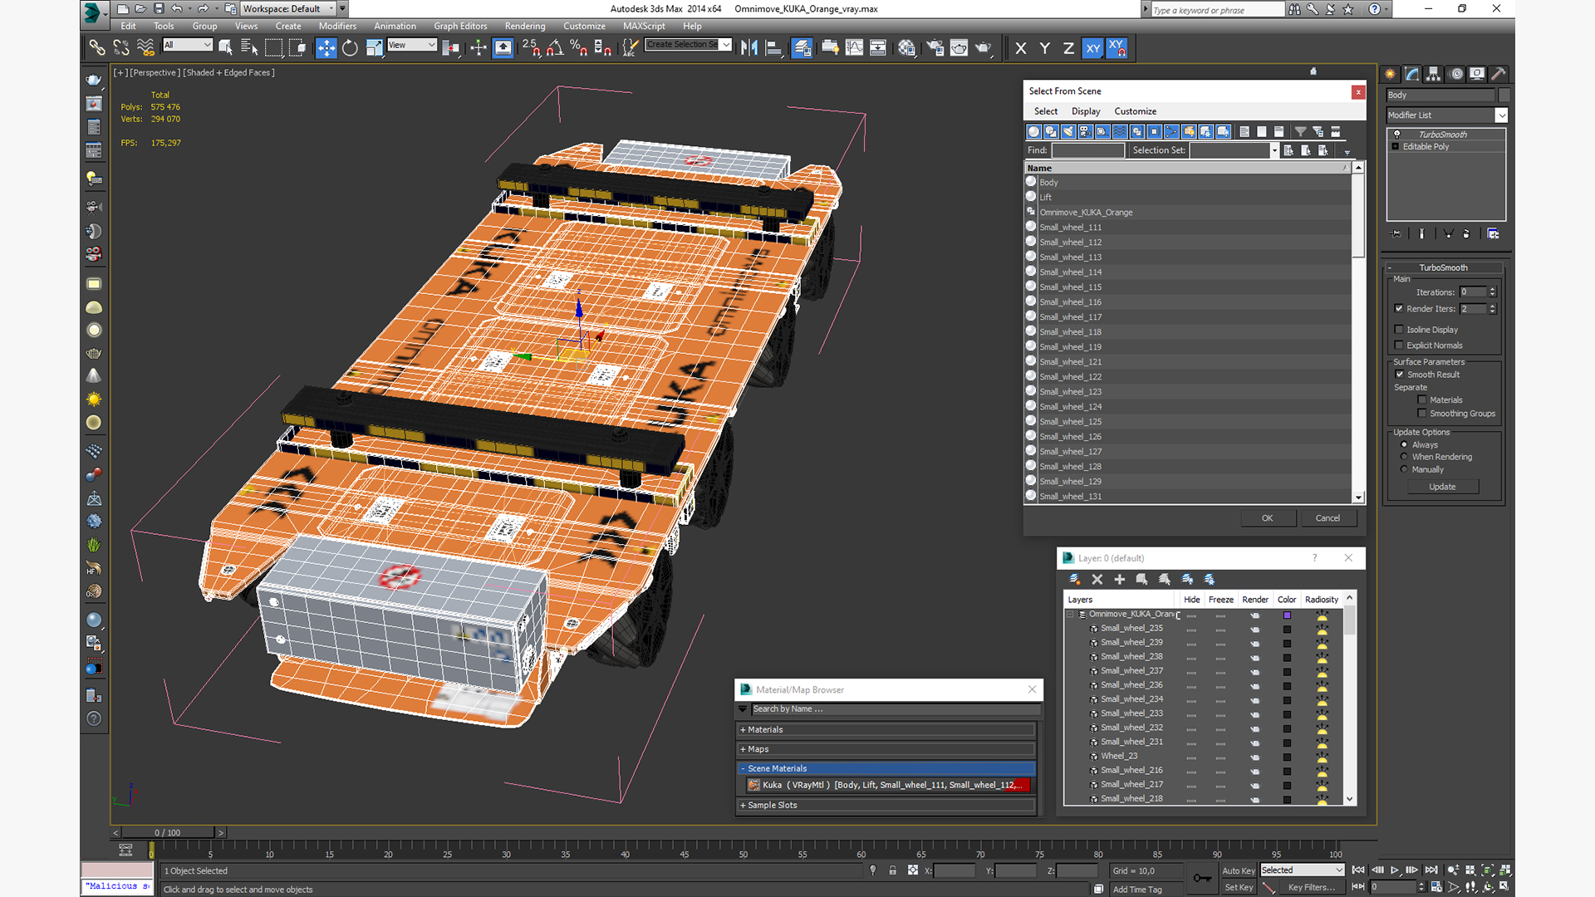This screenshot has height=897, width=1595.
Task: Click the Mirror tool icon
Action: click(x=749, y=47)
